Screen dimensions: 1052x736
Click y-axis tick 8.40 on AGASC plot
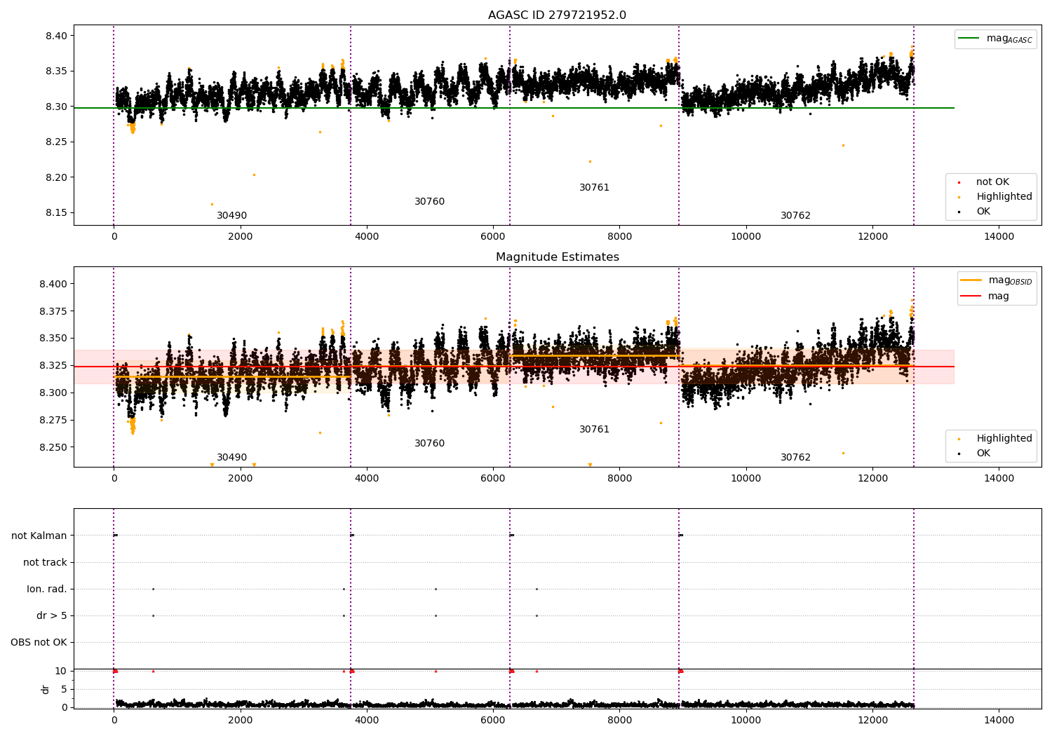coord(56,36)
